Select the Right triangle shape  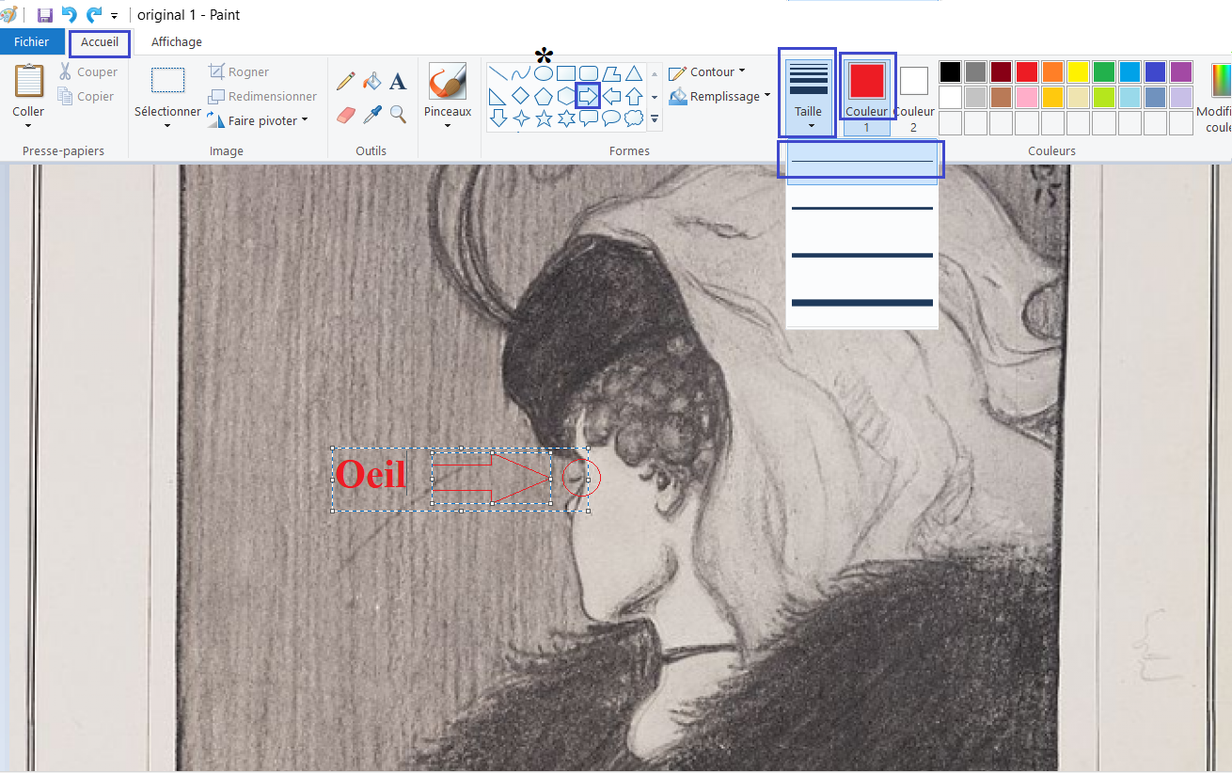click(x=498, y=96)
